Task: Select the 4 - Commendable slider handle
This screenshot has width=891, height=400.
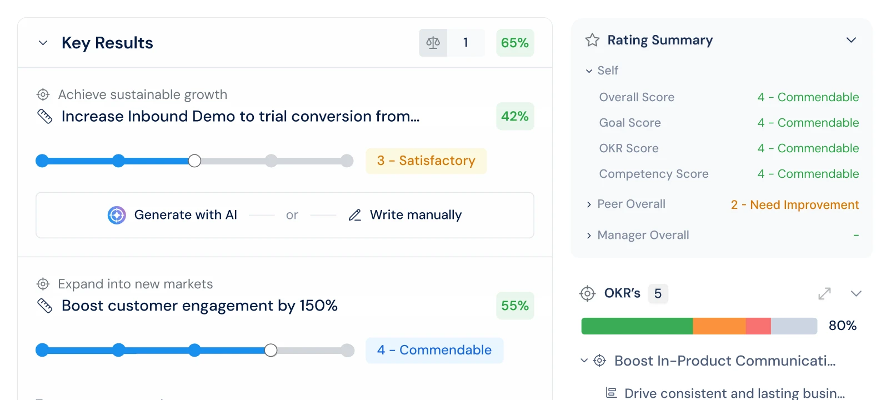Action: (271, 351)
